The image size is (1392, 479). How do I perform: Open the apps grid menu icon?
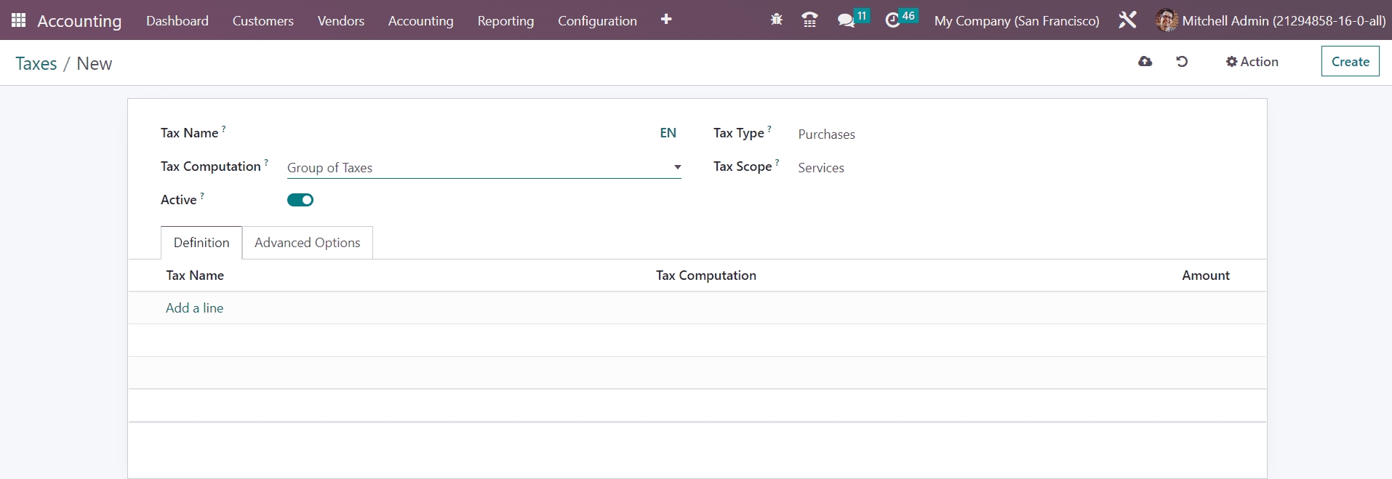[x=19, y=20]
